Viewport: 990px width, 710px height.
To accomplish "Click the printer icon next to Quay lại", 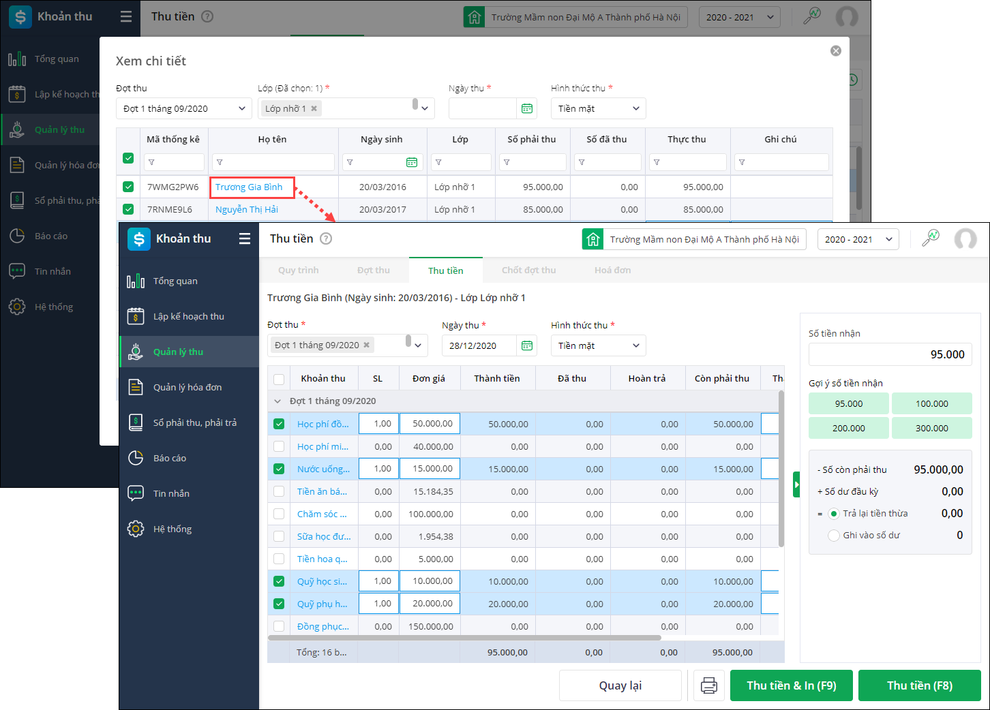I will 708,685.
